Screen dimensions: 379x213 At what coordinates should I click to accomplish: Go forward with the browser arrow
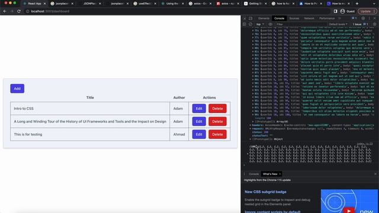click(12, 11)
